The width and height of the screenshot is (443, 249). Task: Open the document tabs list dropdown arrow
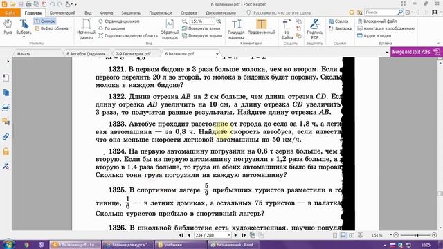tap(387, 53)
